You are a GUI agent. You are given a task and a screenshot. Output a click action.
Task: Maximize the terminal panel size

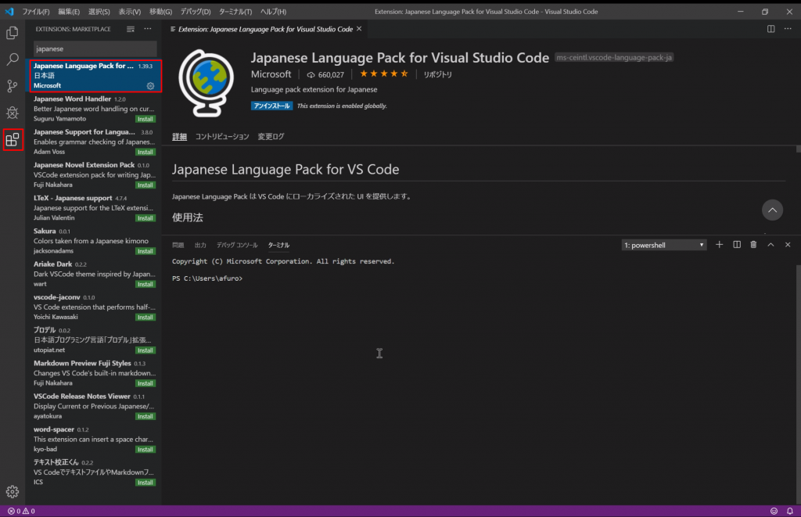pos(770,245)
